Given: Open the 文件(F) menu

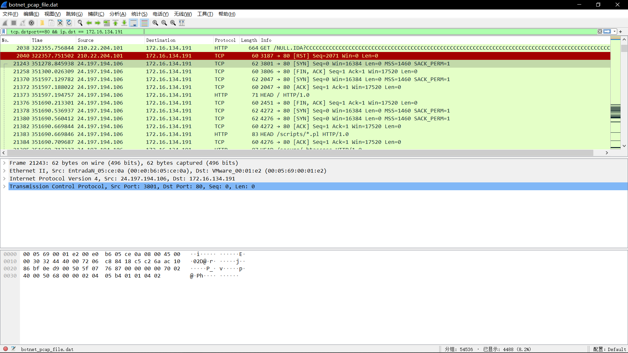Looking at the screenshot, I should pos(10,14).
